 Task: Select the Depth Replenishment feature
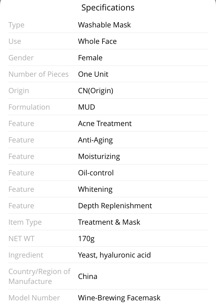(115, 206)
